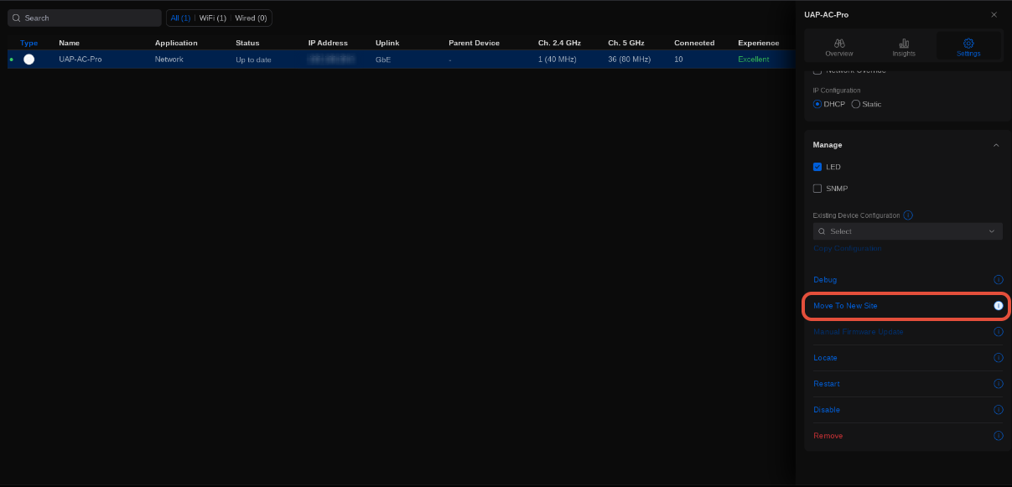Click info icon for Manual Firmware Update

tap(998, 332)
